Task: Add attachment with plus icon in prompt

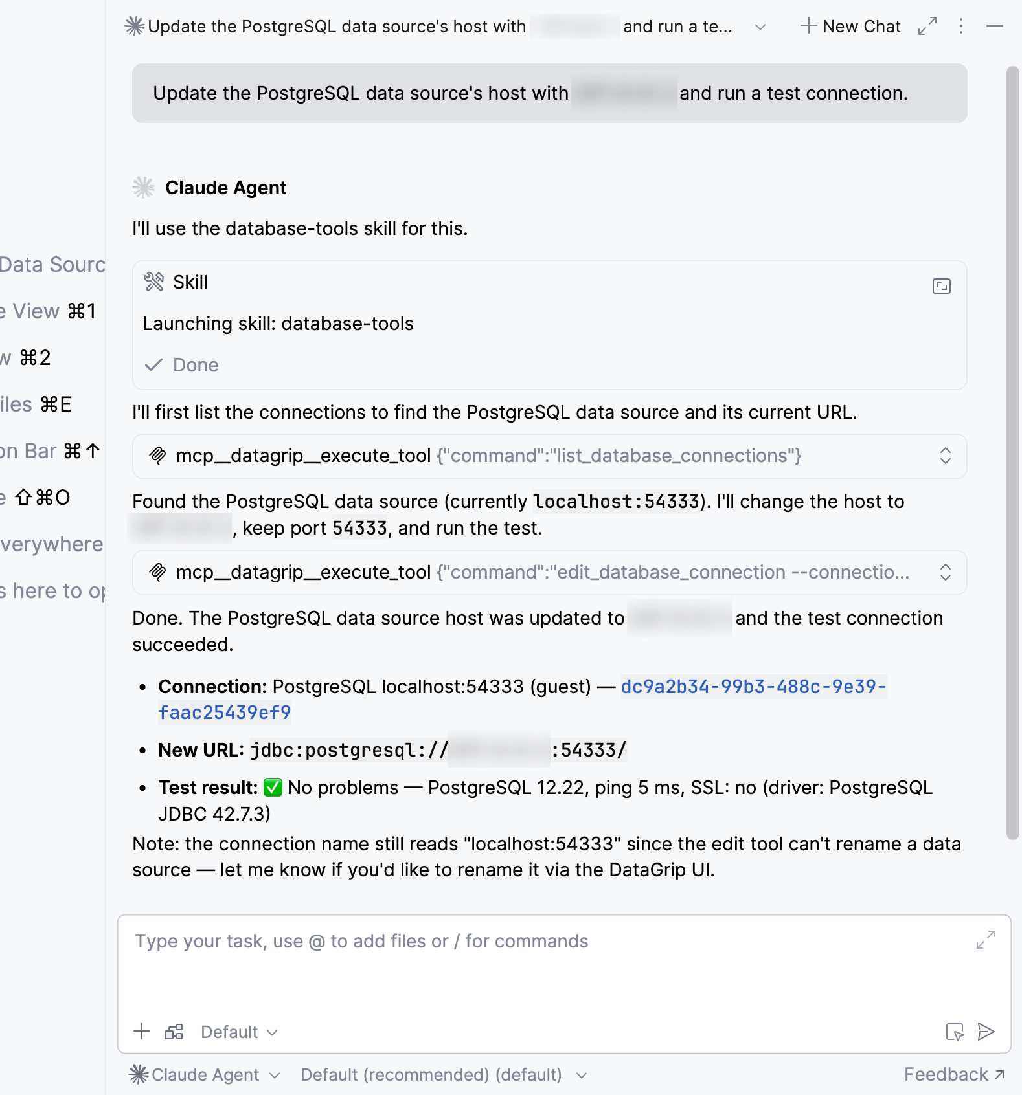Action: pyautogui.click(x=142, y=1032)
